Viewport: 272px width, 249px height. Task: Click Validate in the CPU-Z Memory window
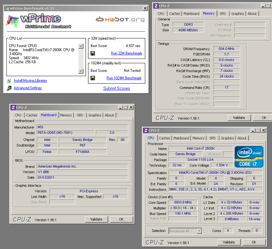pos(239,118)
